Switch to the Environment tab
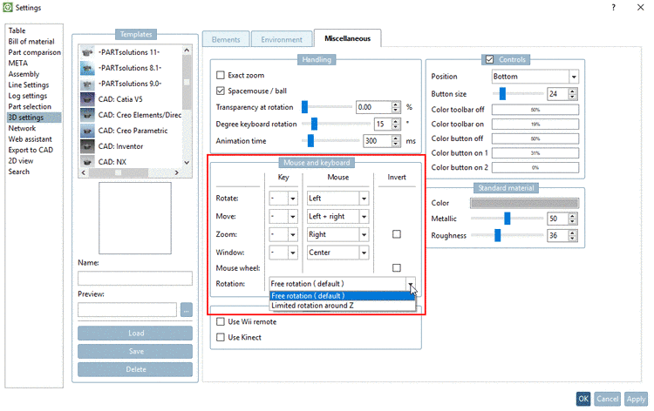This screenshot has height=411, width=654. (x=282, y=39)
